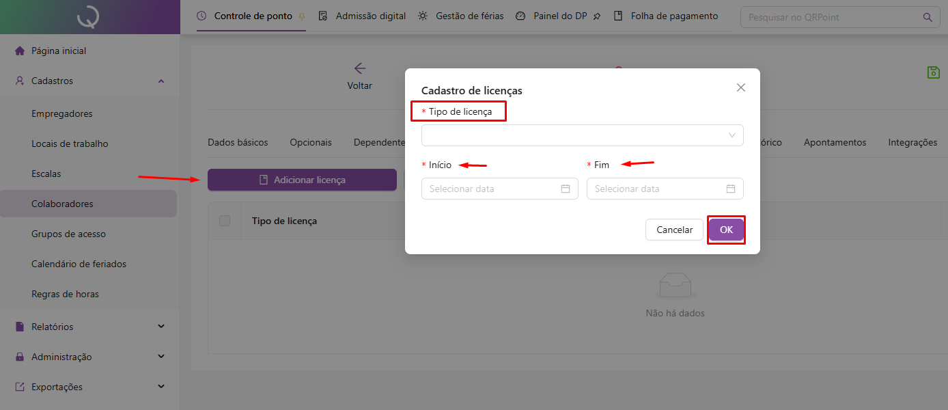Open the Tipo de licença dropdown
Viewport: 948px width, 410px height.
[582, 135]
